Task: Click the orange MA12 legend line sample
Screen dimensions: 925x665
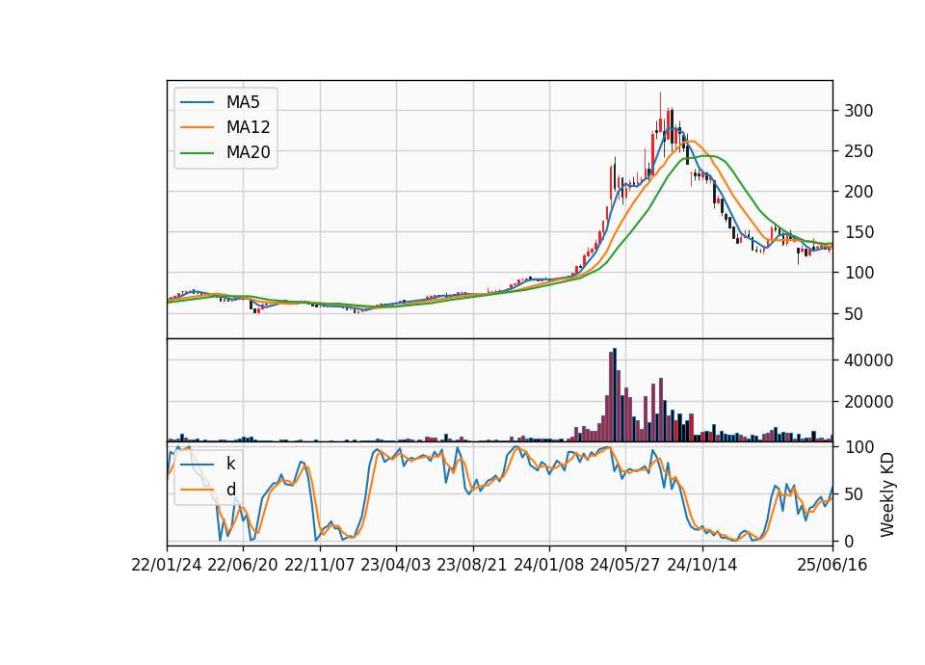Action: [197, 127]
